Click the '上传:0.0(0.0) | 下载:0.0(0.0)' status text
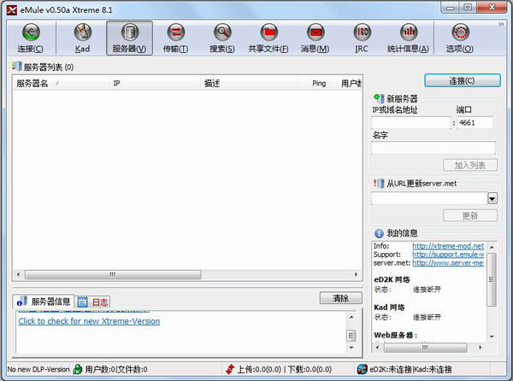Image resolution: width=513 pixels, height=381 pixels. pos(284,370)
